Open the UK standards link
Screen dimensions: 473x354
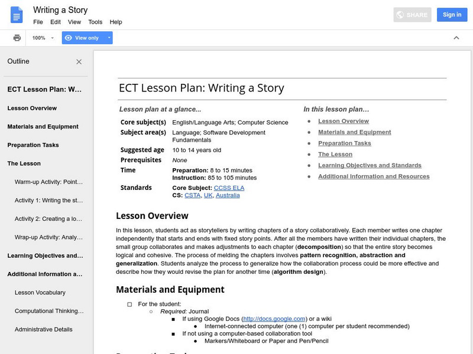(208, 195)
